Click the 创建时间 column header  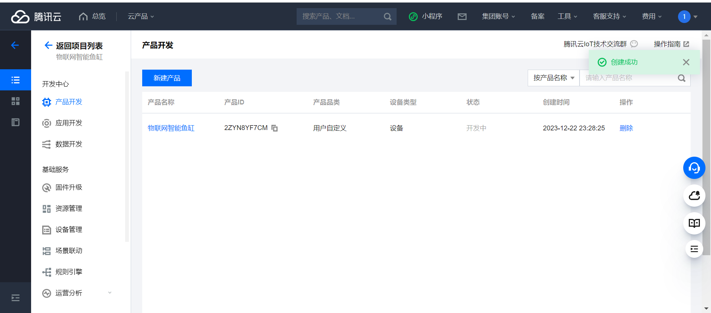[556, 102]
